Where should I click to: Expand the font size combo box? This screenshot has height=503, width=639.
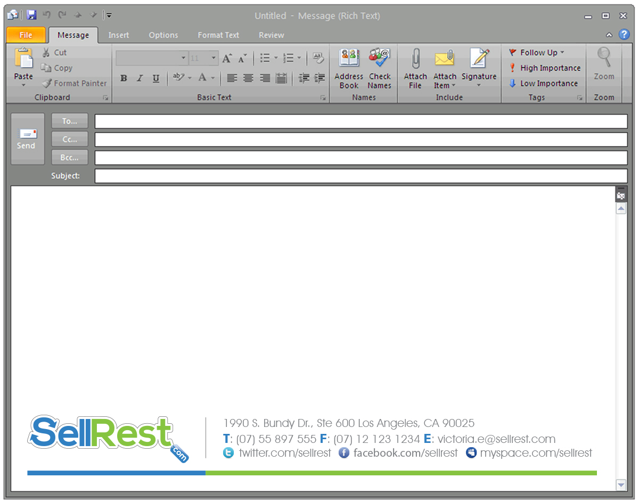[x=214, y=58]
